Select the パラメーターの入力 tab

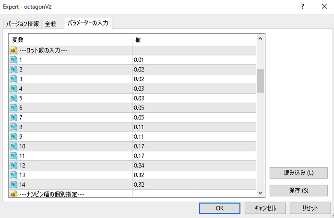coord(88,23)
